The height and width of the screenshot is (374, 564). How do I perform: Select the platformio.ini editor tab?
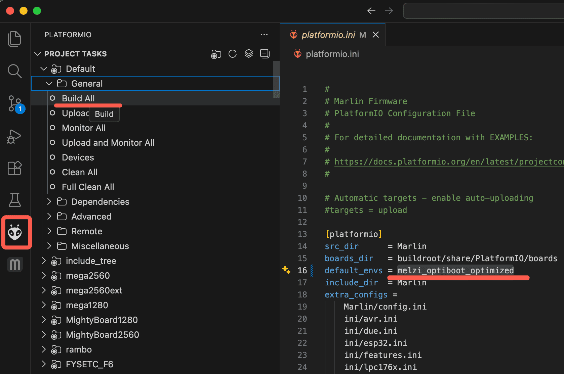pyautogui.click(x=328, y=35)
